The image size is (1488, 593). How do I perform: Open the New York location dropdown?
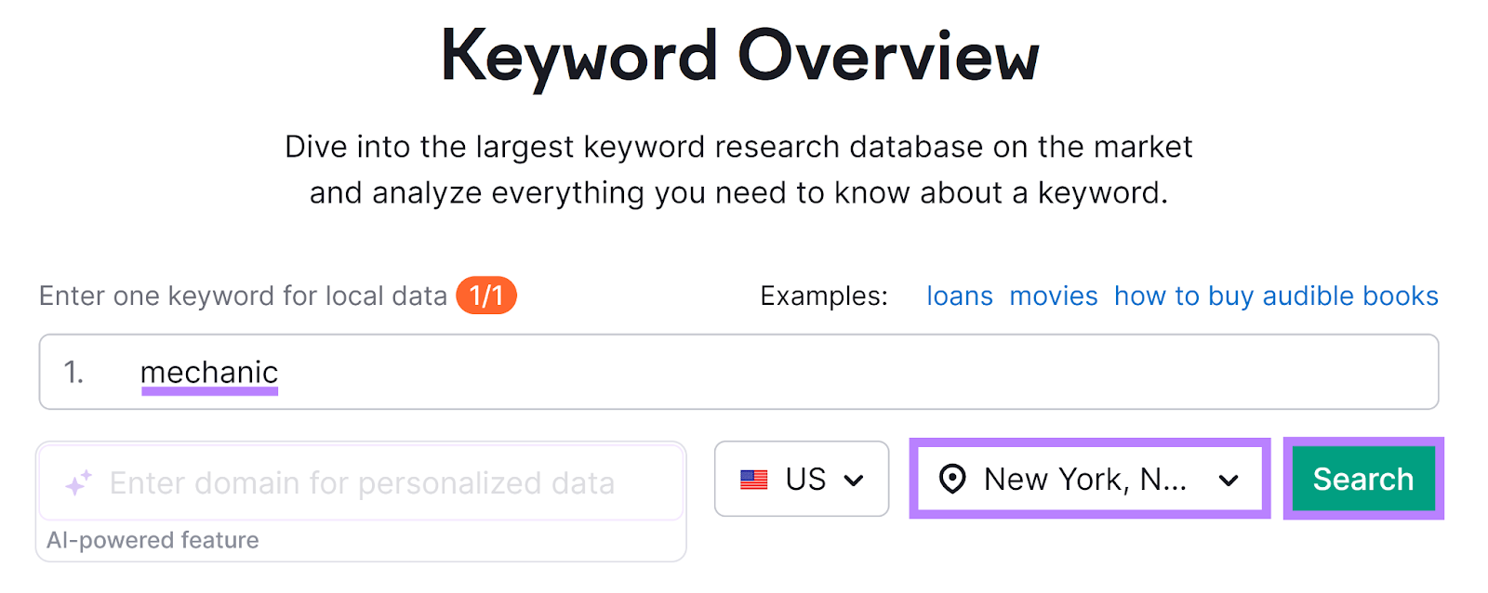point(1088,480)
